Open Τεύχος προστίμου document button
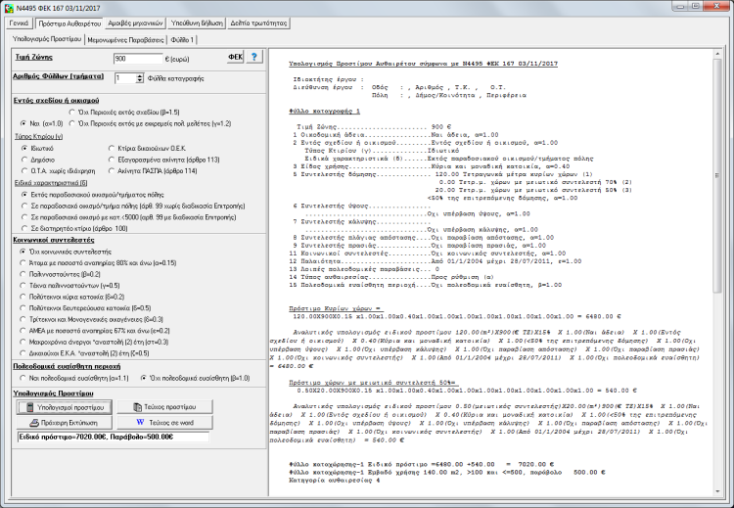 coord(163,406)
